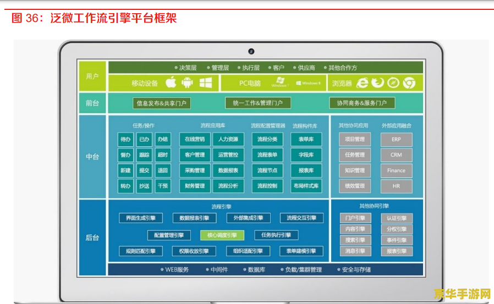Click the 提交 operation box

point(144,170)
